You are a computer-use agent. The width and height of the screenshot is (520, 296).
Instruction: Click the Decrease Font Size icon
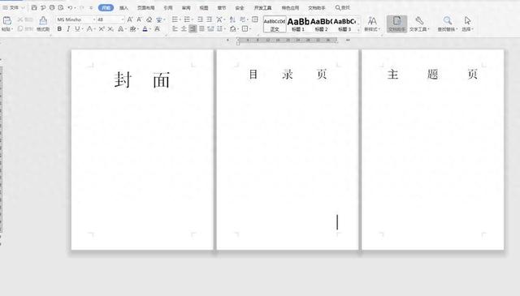pos(139,19)
